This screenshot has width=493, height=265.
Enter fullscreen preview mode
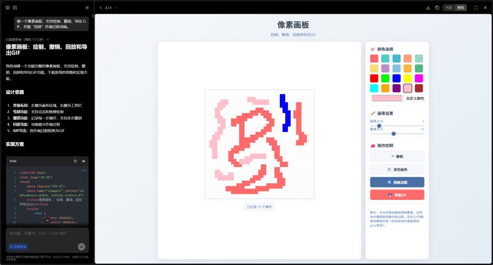(x=476, y=8)
